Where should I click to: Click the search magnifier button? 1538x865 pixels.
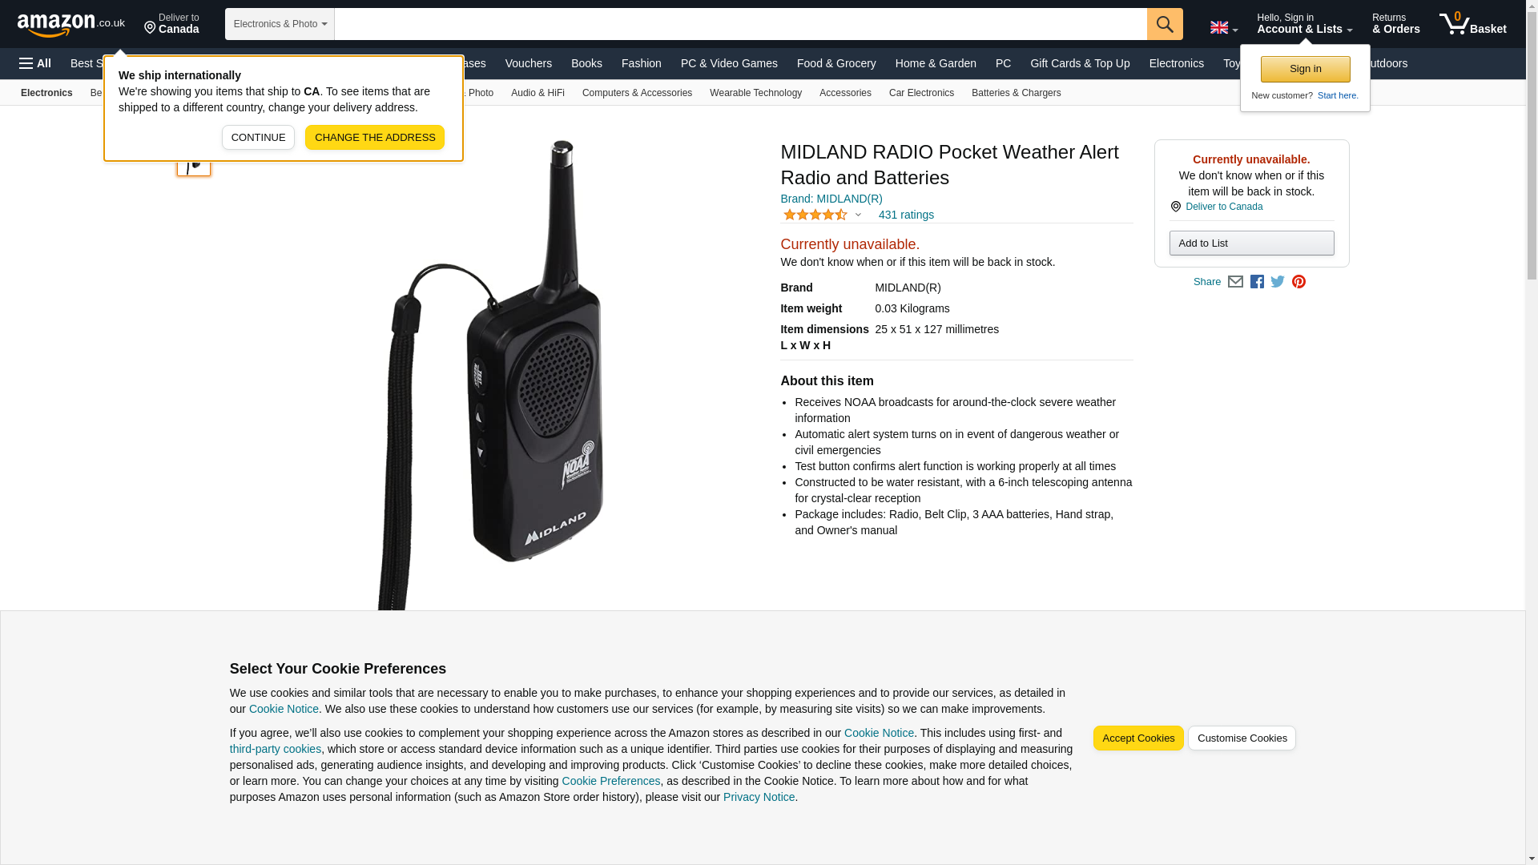pyautogui.click(x=1165, y=24)
